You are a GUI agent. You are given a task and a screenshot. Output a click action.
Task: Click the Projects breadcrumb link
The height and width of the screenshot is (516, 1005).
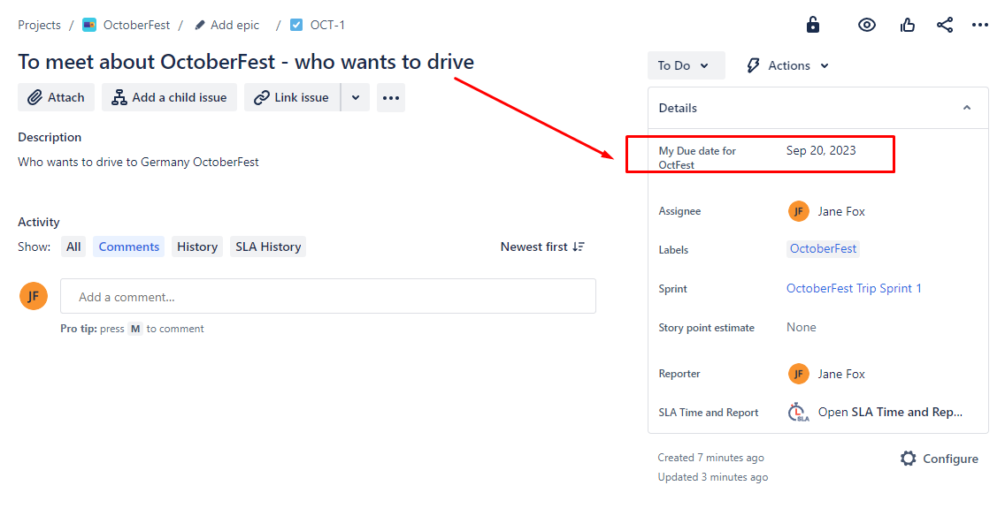point(39,25)
